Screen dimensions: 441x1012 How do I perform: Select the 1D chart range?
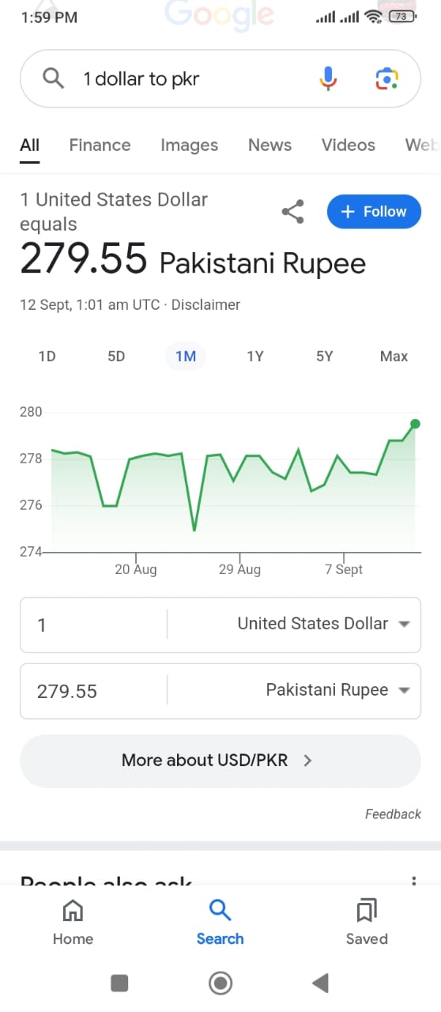pyautogui.click(x=47, y=357)
